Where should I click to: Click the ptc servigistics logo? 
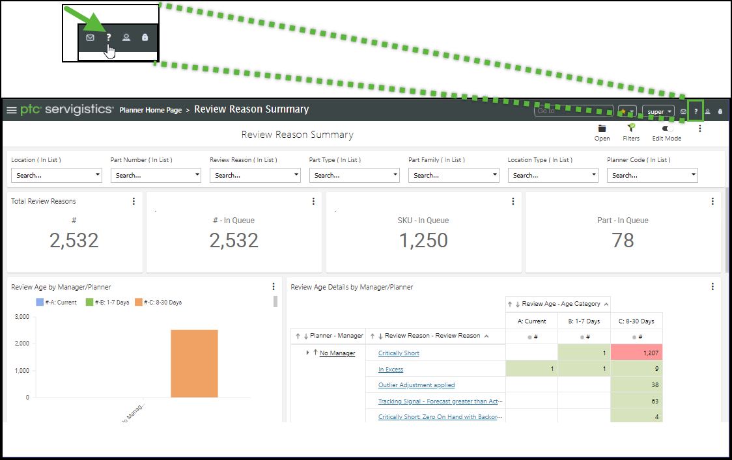(x=66, y=110)
